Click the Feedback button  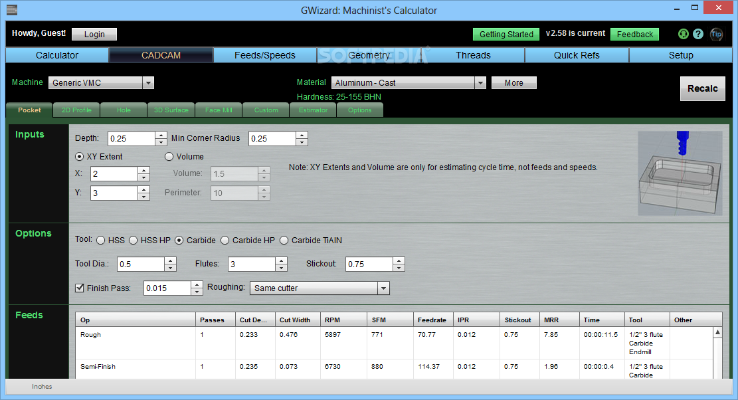(x=634, y=35)
